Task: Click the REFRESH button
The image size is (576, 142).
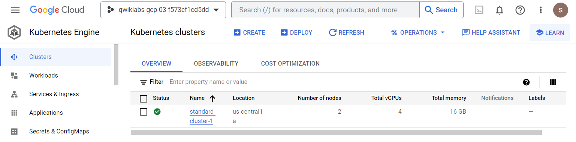Action: pos(346,33)
